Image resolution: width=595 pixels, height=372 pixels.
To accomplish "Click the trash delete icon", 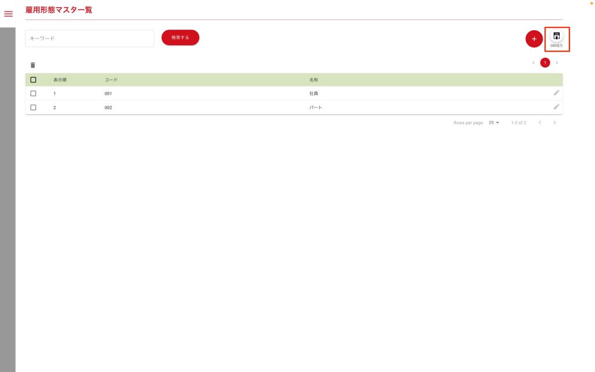I will coord(33,65).
